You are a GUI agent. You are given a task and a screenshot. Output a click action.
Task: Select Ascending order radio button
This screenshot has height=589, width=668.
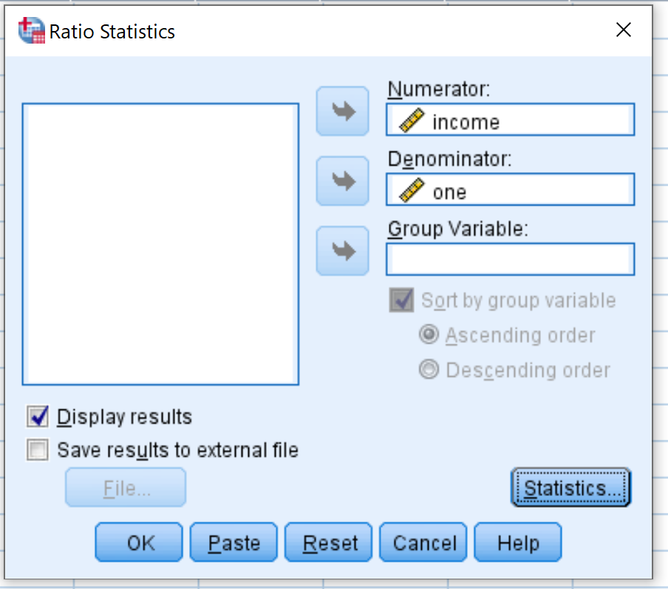(x=429, y=335)
